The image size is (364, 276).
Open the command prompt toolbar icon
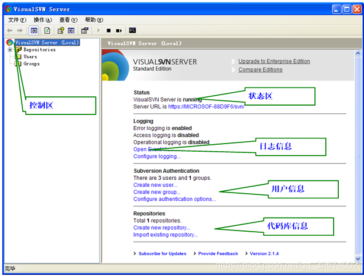tap(132, 30)
